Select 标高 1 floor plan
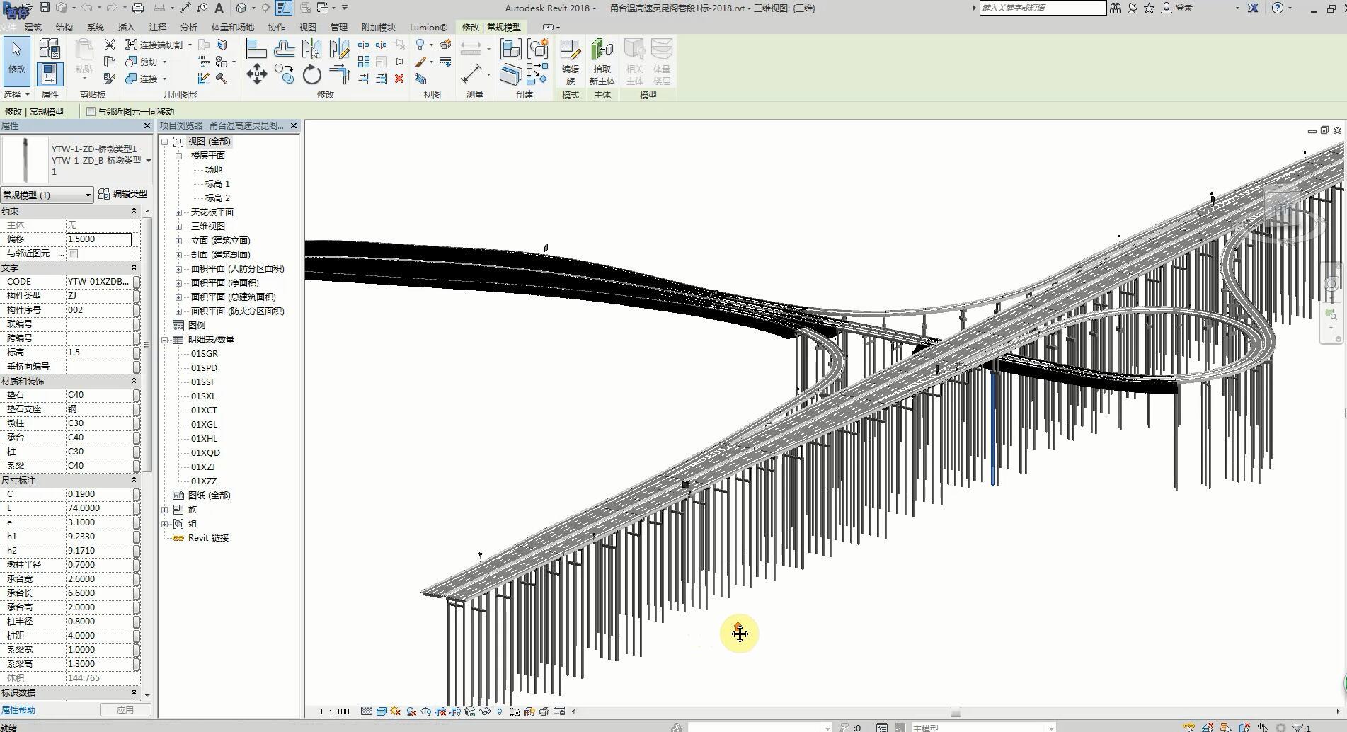Image resolution: width=1347 pixels, height=732 pixels. (217, 184)
